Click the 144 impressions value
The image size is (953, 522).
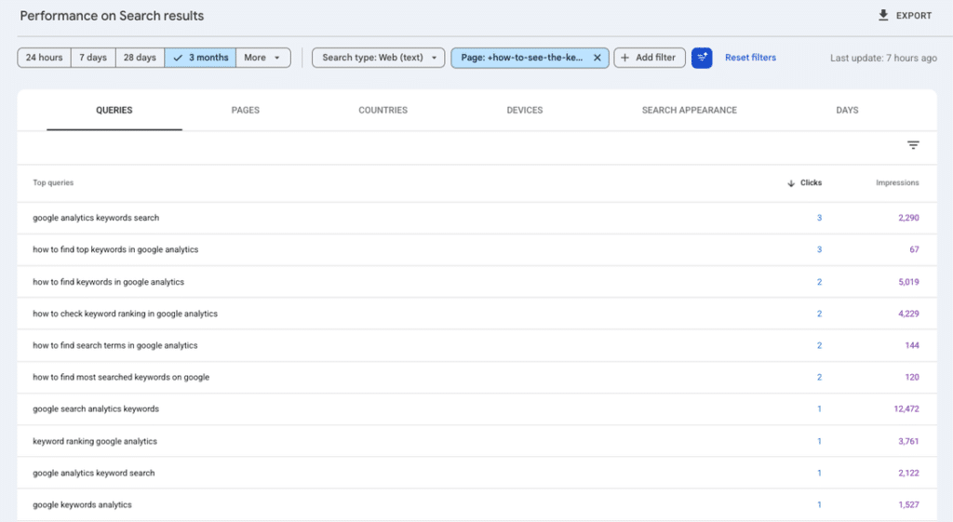(x=912, y=345)
